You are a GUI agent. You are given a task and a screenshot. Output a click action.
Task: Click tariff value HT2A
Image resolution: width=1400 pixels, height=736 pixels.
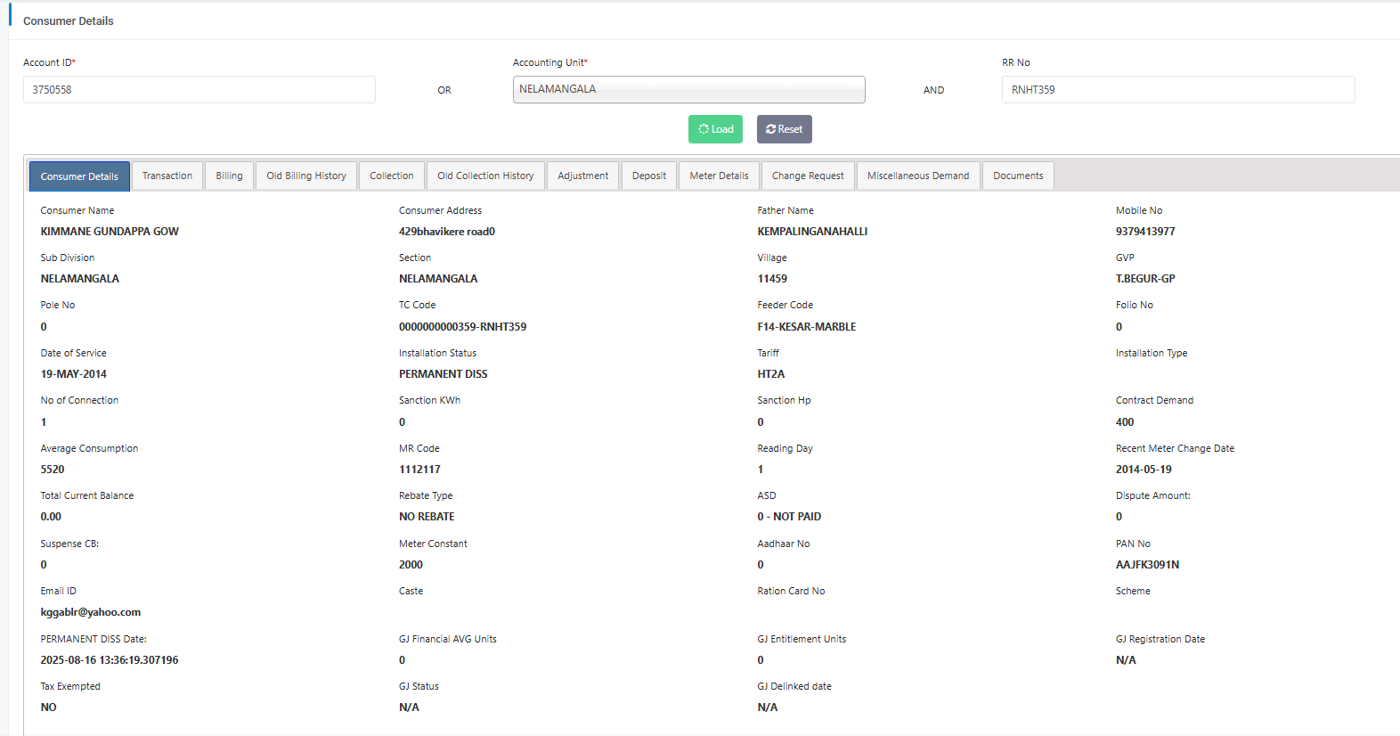(x=771, y=374)
